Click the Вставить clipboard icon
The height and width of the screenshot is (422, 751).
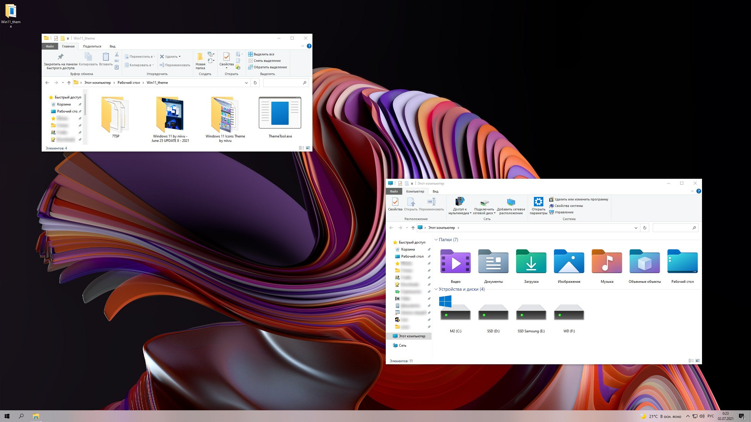click(106, 57)
